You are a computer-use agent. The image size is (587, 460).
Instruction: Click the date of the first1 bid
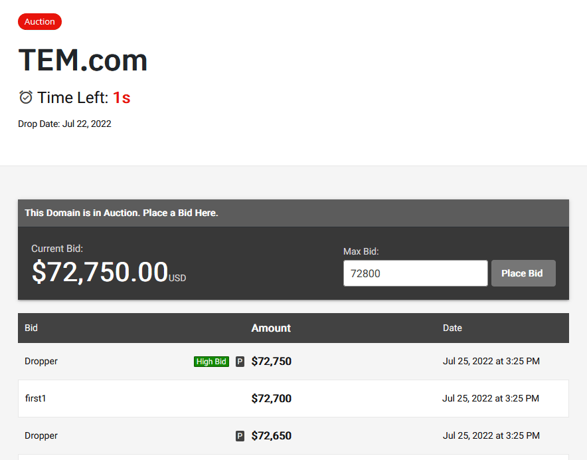[x=491, y=399]
